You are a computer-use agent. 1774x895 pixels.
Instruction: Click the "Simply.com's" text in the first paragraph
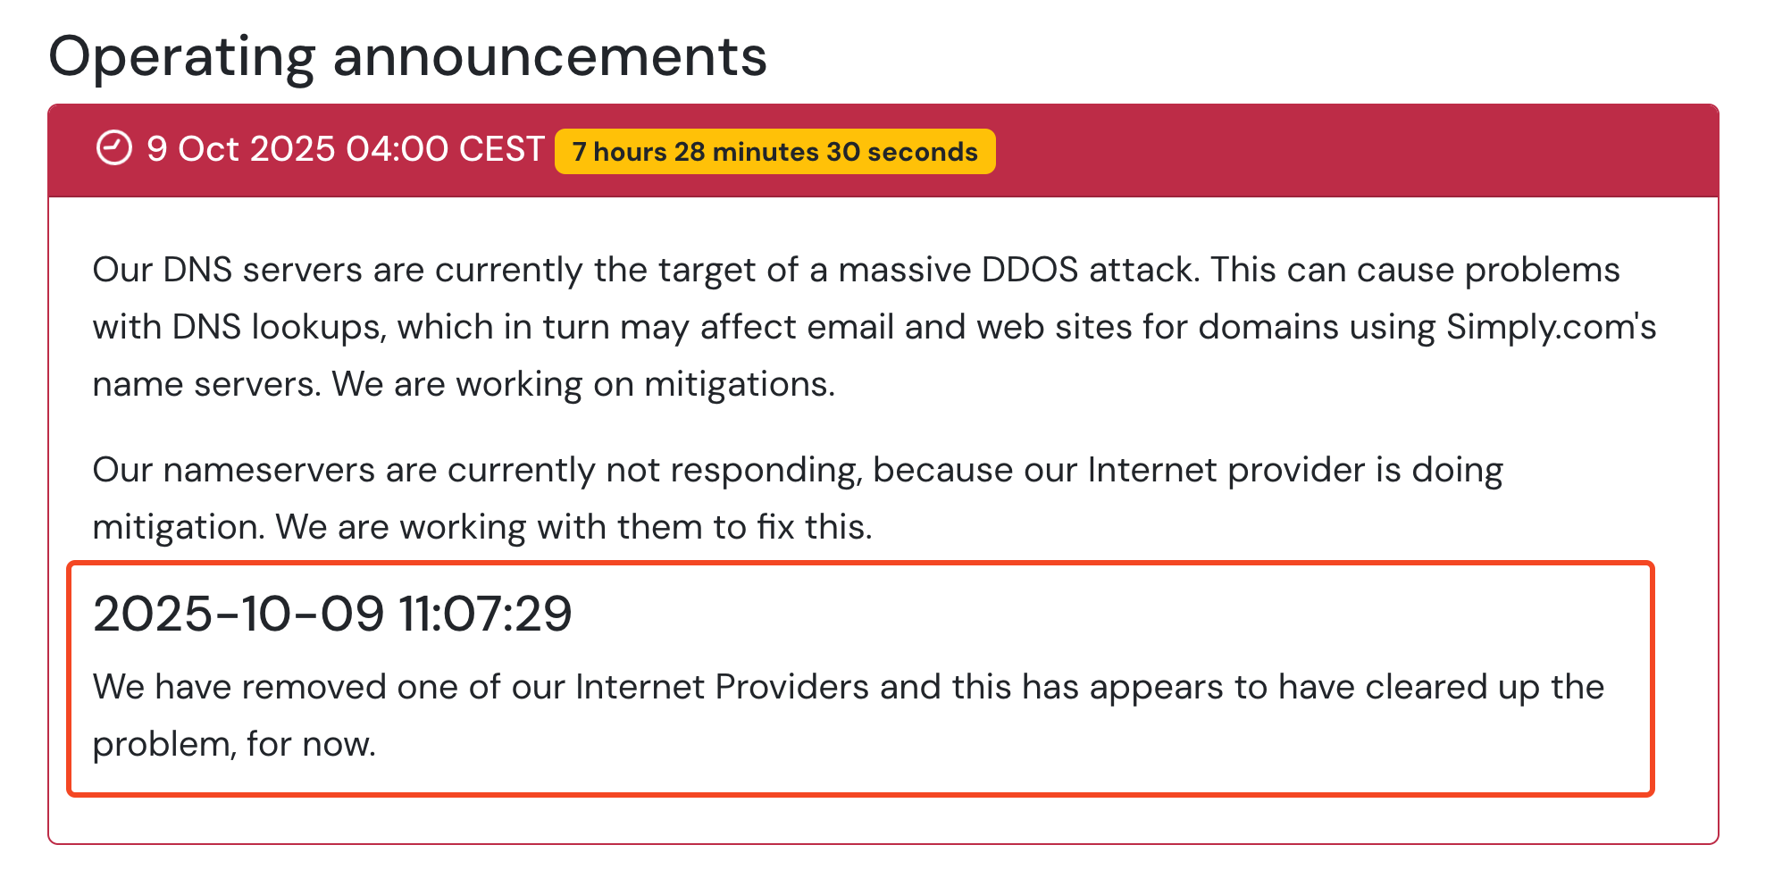1551,327
